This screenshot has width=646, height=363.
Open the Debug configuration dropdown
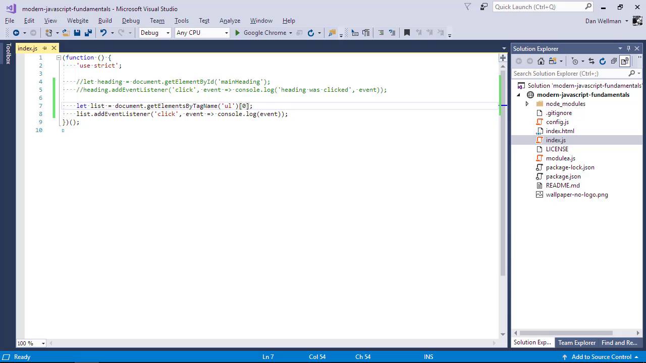168,33
